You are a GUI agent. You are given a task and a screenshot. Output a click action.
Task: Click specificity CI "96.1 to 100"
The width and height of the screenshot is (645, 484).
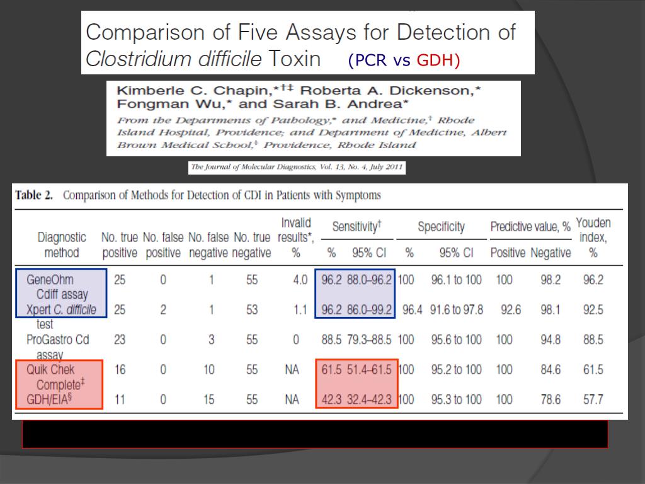(x=457, y=280)
